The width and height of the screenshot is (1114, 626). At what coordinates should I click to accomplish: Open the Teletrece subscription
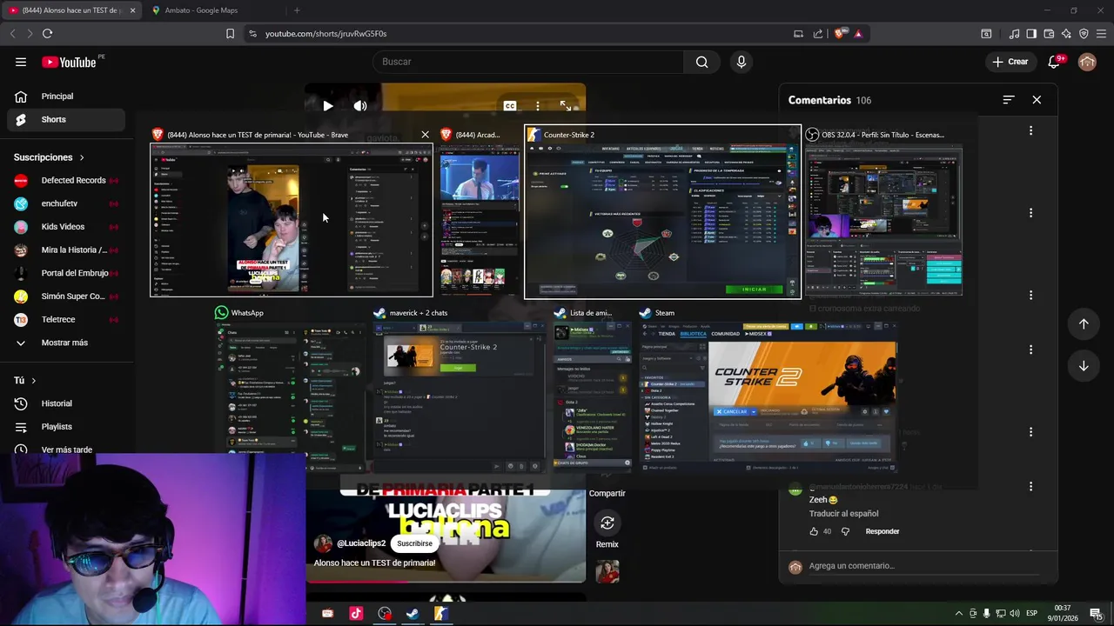(x=66, y=319)
